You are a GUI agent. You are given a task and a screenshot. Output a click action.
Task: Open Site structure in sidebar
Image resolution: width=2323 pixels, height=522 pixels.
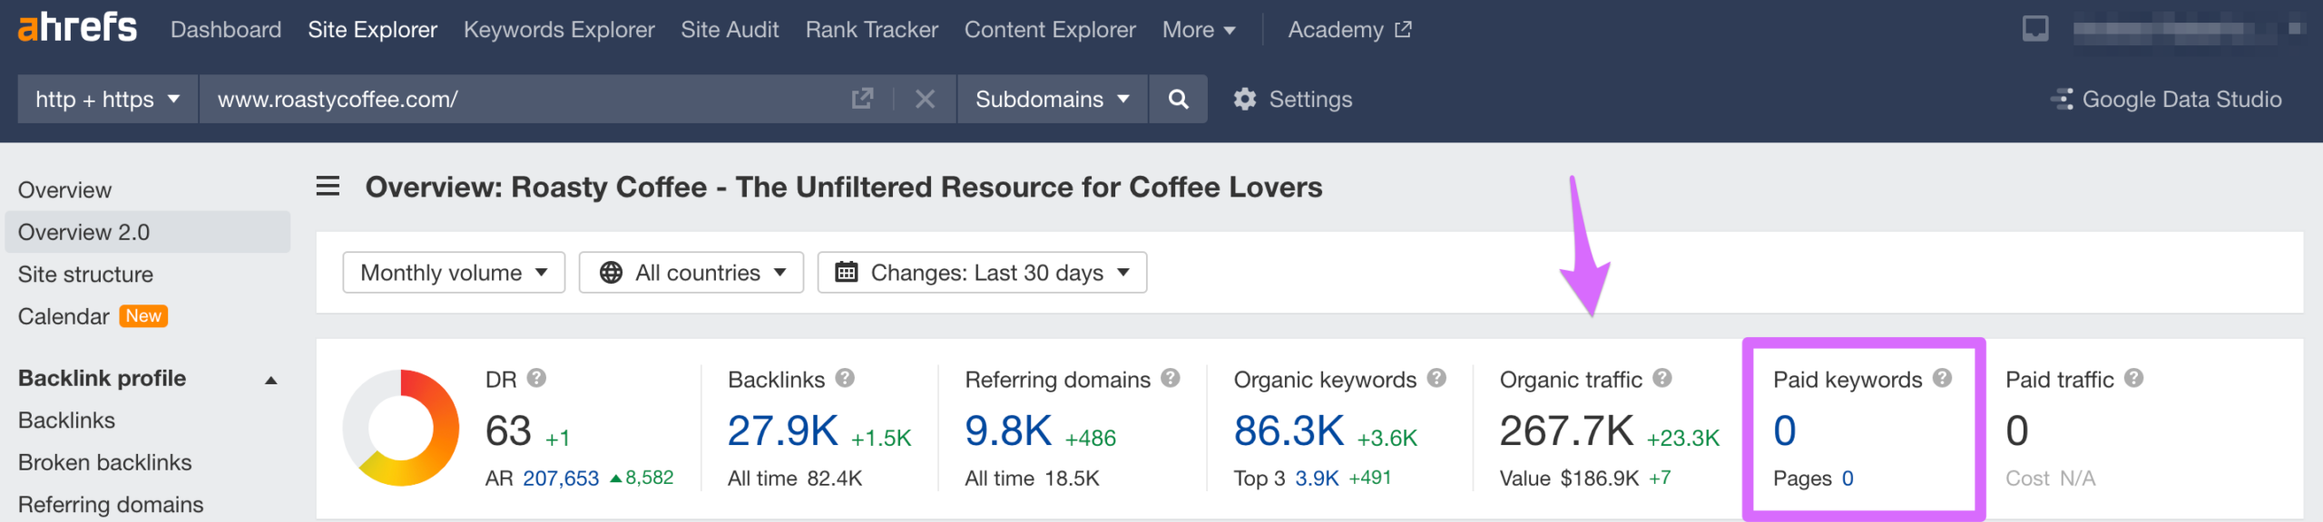(85, 275)
